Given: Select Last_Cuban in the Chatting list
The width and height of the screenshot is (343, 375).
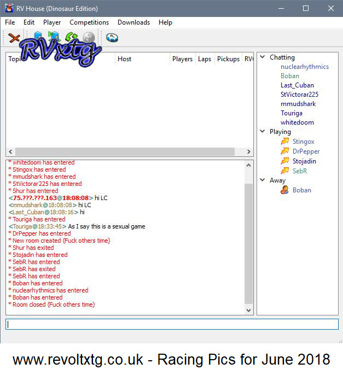Looking at the screenshot, I should point(297,85).
